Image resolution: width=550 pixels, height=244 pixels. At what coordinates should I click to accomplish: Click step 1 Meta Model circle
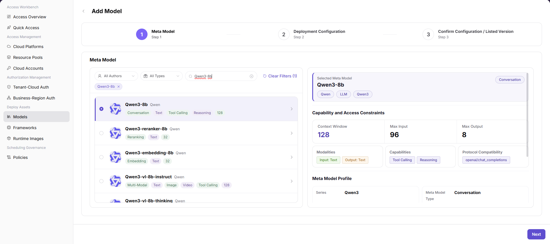[x=142, y=34]
